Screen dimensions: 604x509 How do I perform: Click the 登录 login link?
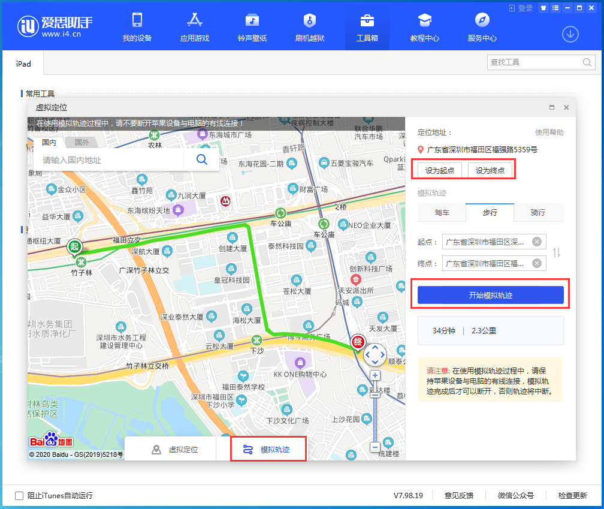coord(521,8)
